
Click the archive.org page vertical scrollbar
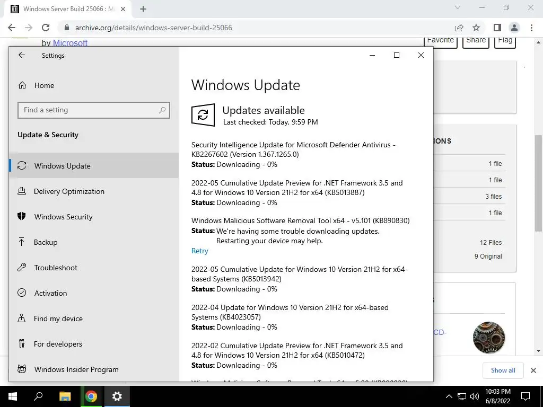point(538,183)
